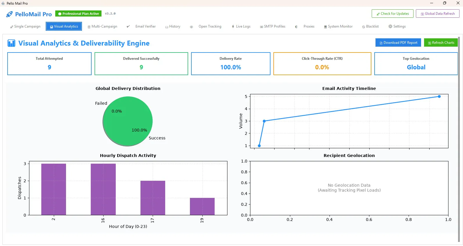Go to the History tab
Screen dimensions: 463x246
(x=173, y=26)
